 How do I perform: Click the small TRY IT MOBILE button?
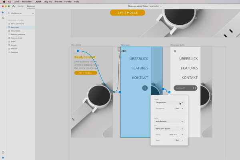86,73
